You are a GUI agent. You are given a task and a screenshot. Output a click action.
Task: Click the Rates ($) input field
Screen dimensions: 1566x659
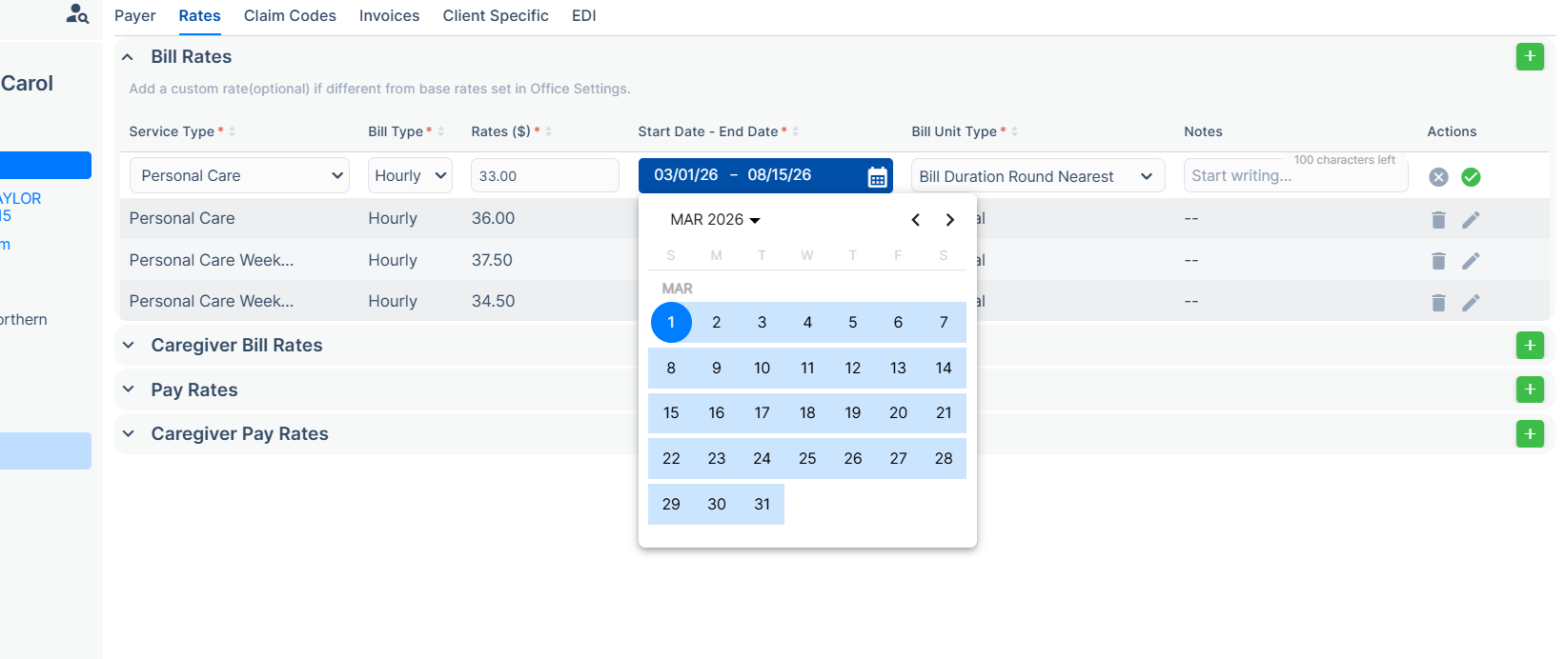point(545,175)
